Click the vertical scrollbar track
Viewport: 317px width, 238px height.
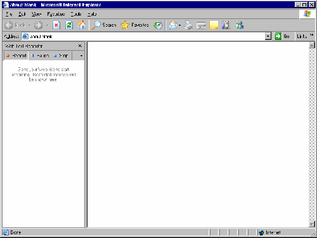click(x=312, y=135)
